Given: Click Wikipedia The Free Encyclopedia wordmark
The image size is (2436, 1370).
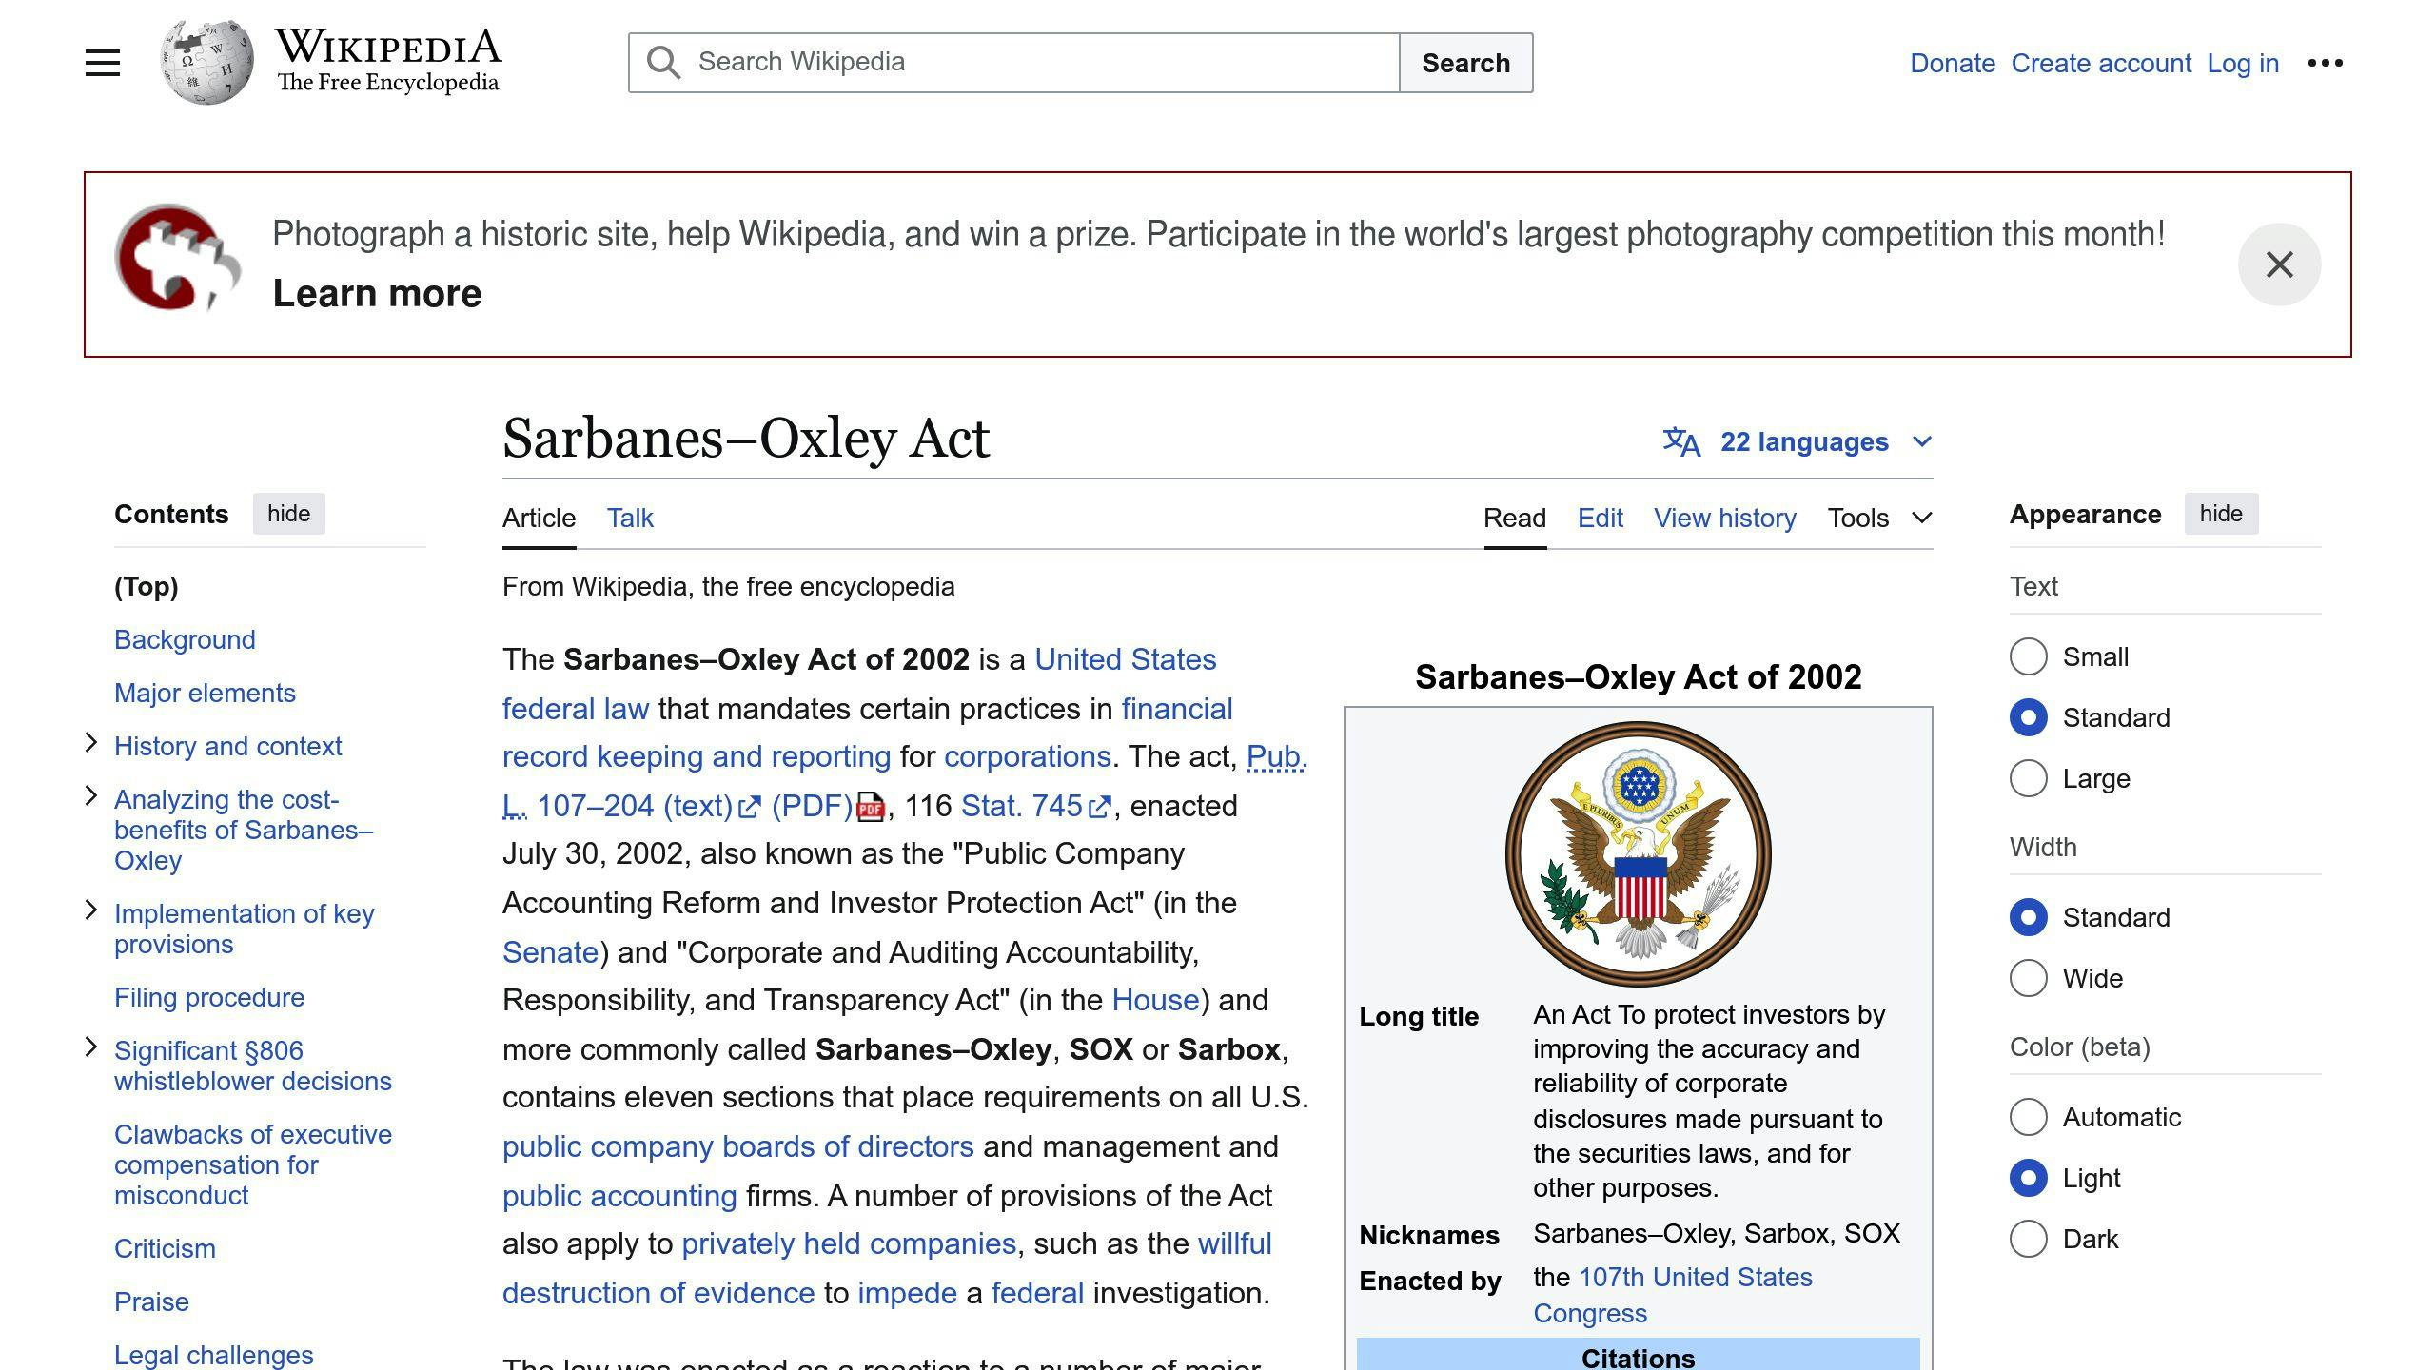Looking at the screenshot, I should 387,61.
